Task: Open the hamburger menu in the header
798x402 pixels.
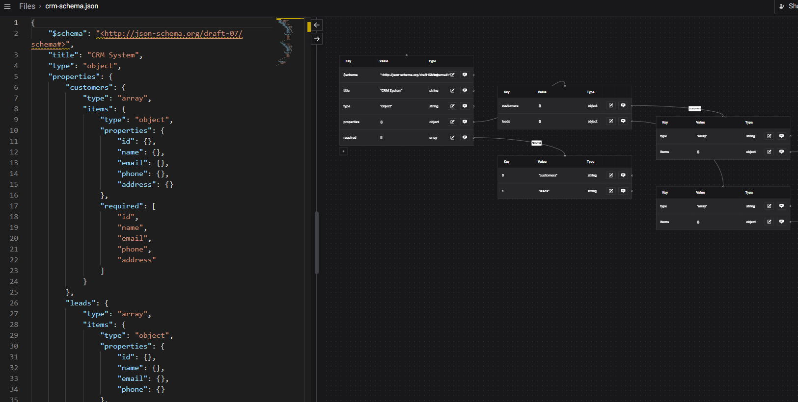Action: pyautogui.click(x=7, y=6)
